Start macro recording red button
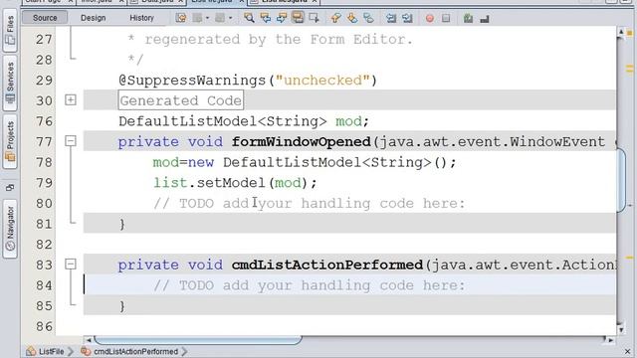This screenshot has width=637, height=358. (429, 18)
